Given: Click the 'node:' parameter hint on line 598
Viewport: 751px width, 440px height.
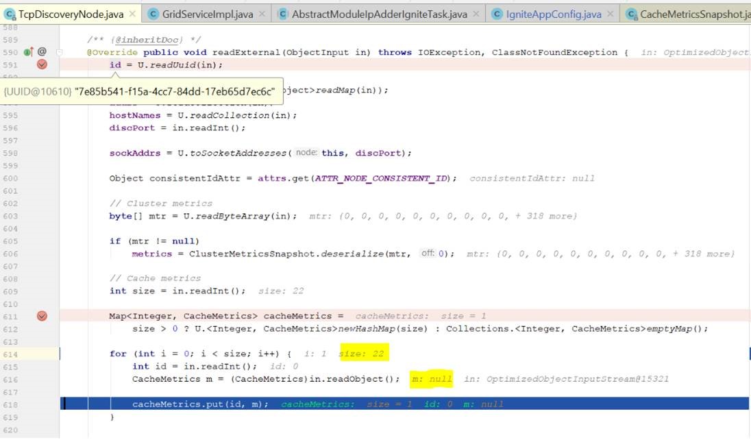Looking at the screenshot, I should [306, 152].
